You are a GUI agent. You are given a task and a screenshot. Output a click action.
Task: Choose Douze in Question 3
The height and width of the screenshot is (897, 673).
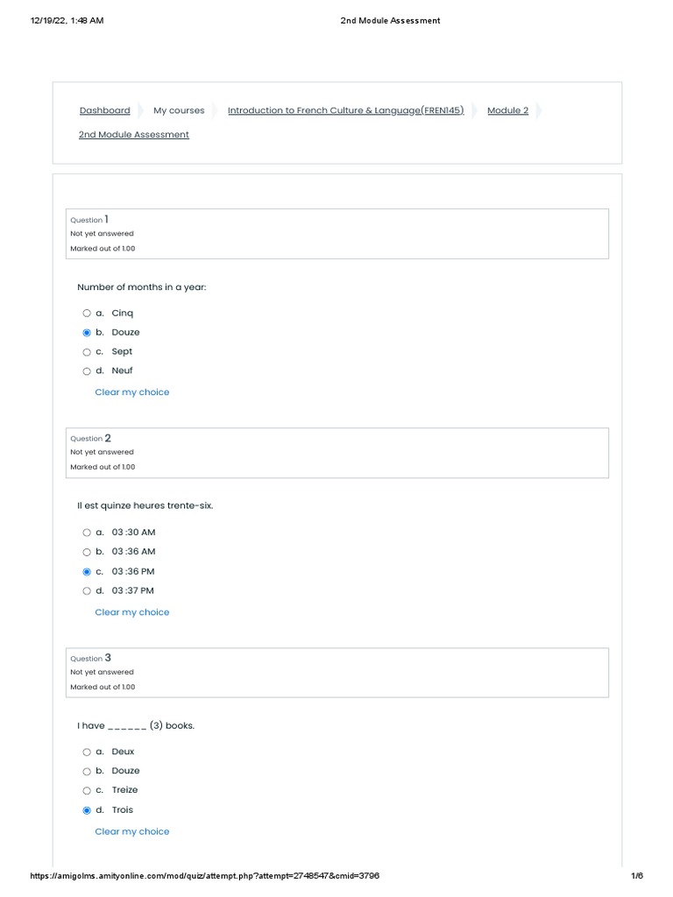[x=87, y=772]
